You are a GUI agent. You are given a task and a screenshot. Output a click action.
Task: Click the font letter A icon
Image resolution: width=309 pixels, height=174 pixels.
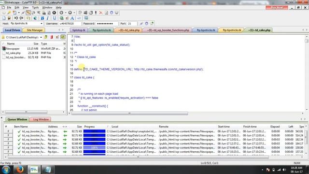coord(72,18)
